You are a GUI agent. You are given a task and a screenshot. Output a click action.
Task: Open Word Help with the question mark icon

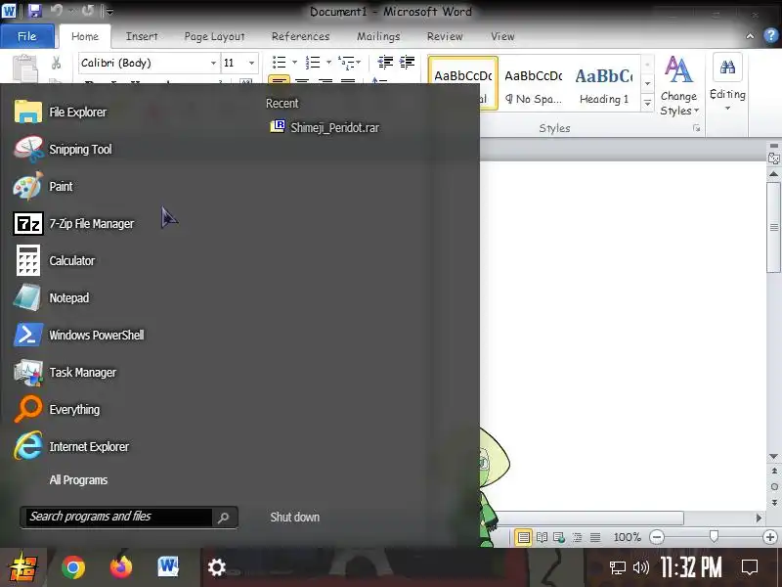771,36
